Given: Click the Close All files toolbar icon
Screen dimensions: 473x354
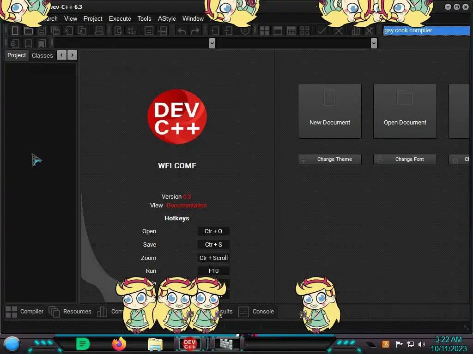Looking at the screenshot, I should pos(82,31).
